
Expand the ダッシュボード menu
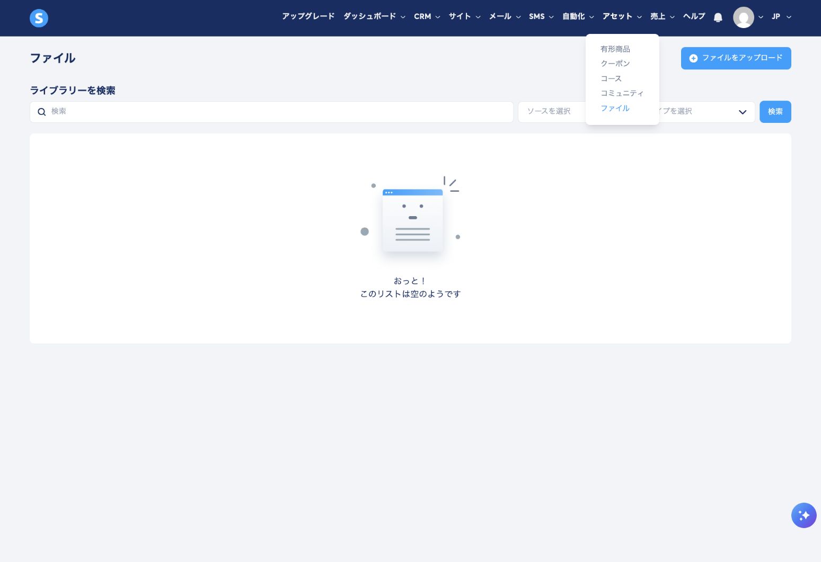coord(374,16)
